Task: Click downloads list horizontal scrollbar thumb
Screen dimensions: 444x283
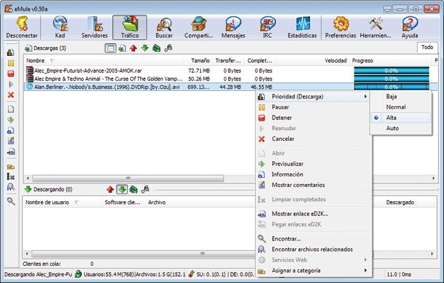Action: click(128, 178)
